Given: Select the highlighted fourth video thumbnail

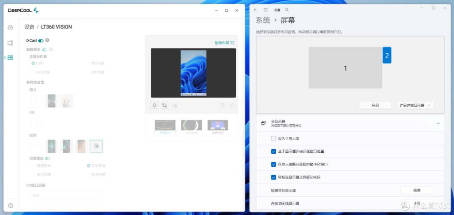Looking at the screenshot, I should [x=96, y=146].
